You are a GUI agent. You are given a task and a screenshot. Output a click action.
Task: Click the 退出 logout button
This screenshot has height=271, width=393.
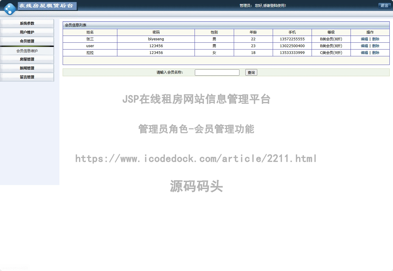point(384,6)
